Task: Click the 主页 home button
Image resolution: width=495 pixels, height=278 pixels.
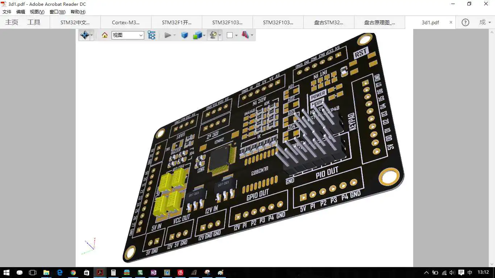Action: 12,22
